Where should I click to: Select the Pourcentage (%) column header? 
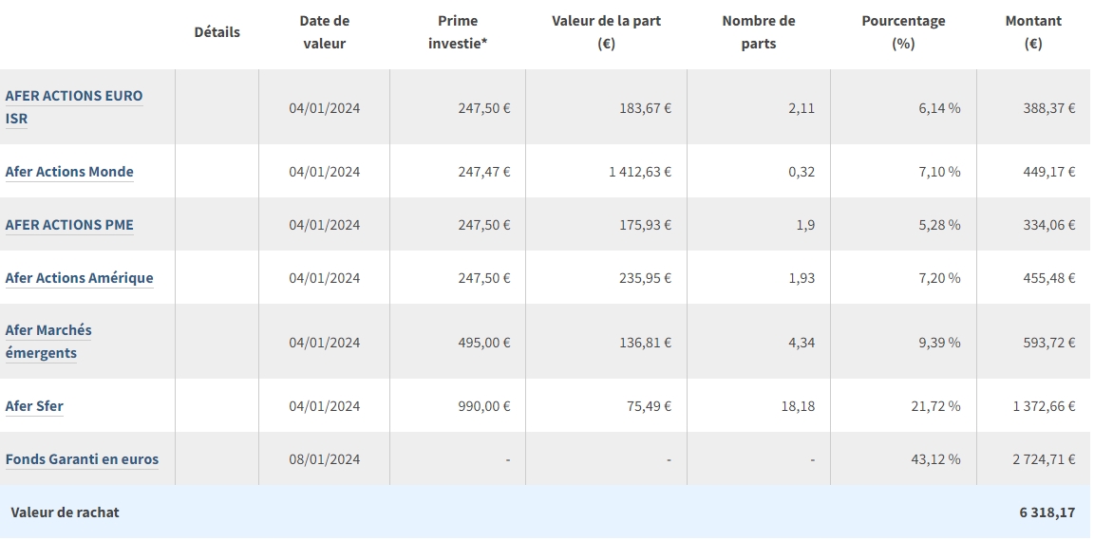pyautogui.click(x=903, y=32)
